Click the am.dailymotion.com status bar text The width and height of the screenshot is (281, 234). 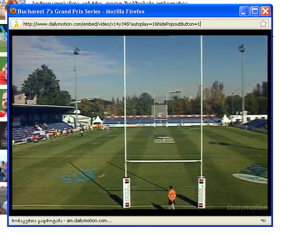tap(62, 221)
